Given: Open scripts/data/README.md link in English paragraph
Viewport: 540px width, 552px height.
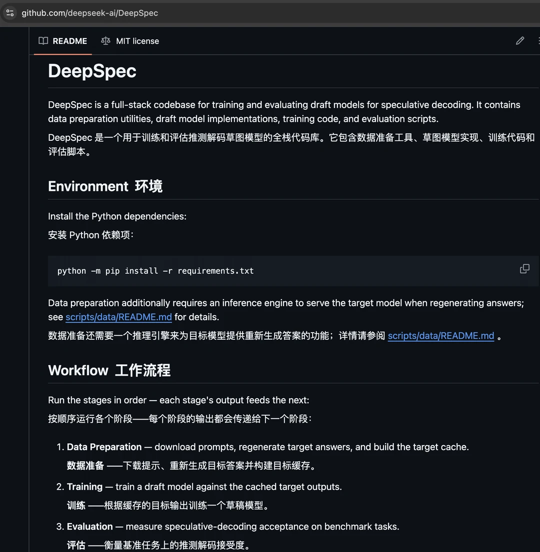Looking at the screenshot, I should (x=118, y=317).
